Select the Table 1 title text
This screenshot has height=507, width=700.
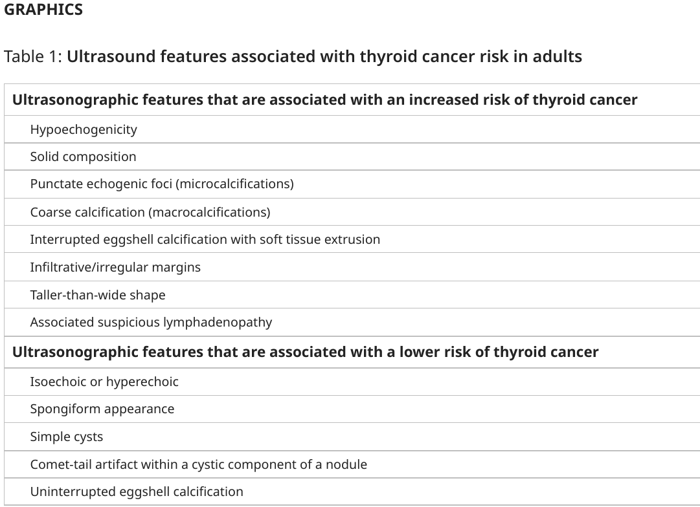click(293, 57)
